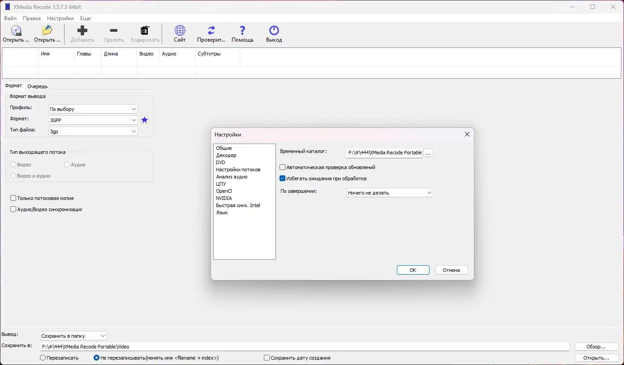
Task: Open the Тип файла dropdown
Action: tap(93, 132)
